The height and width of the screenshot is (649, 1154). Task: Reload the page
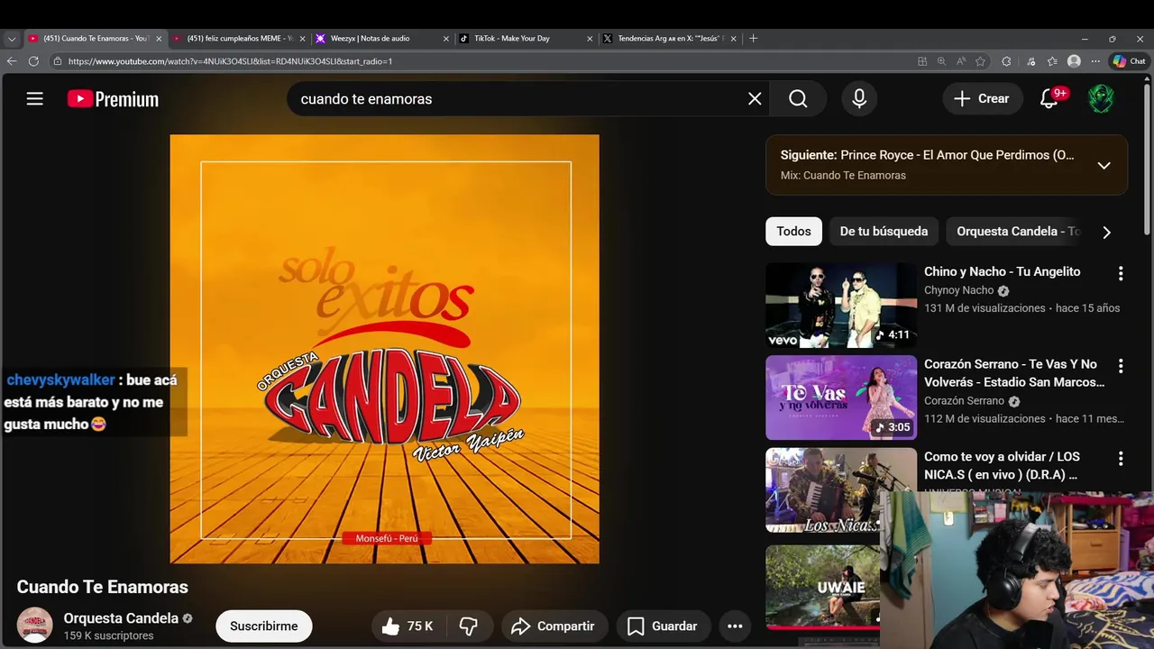click(33, 61)
